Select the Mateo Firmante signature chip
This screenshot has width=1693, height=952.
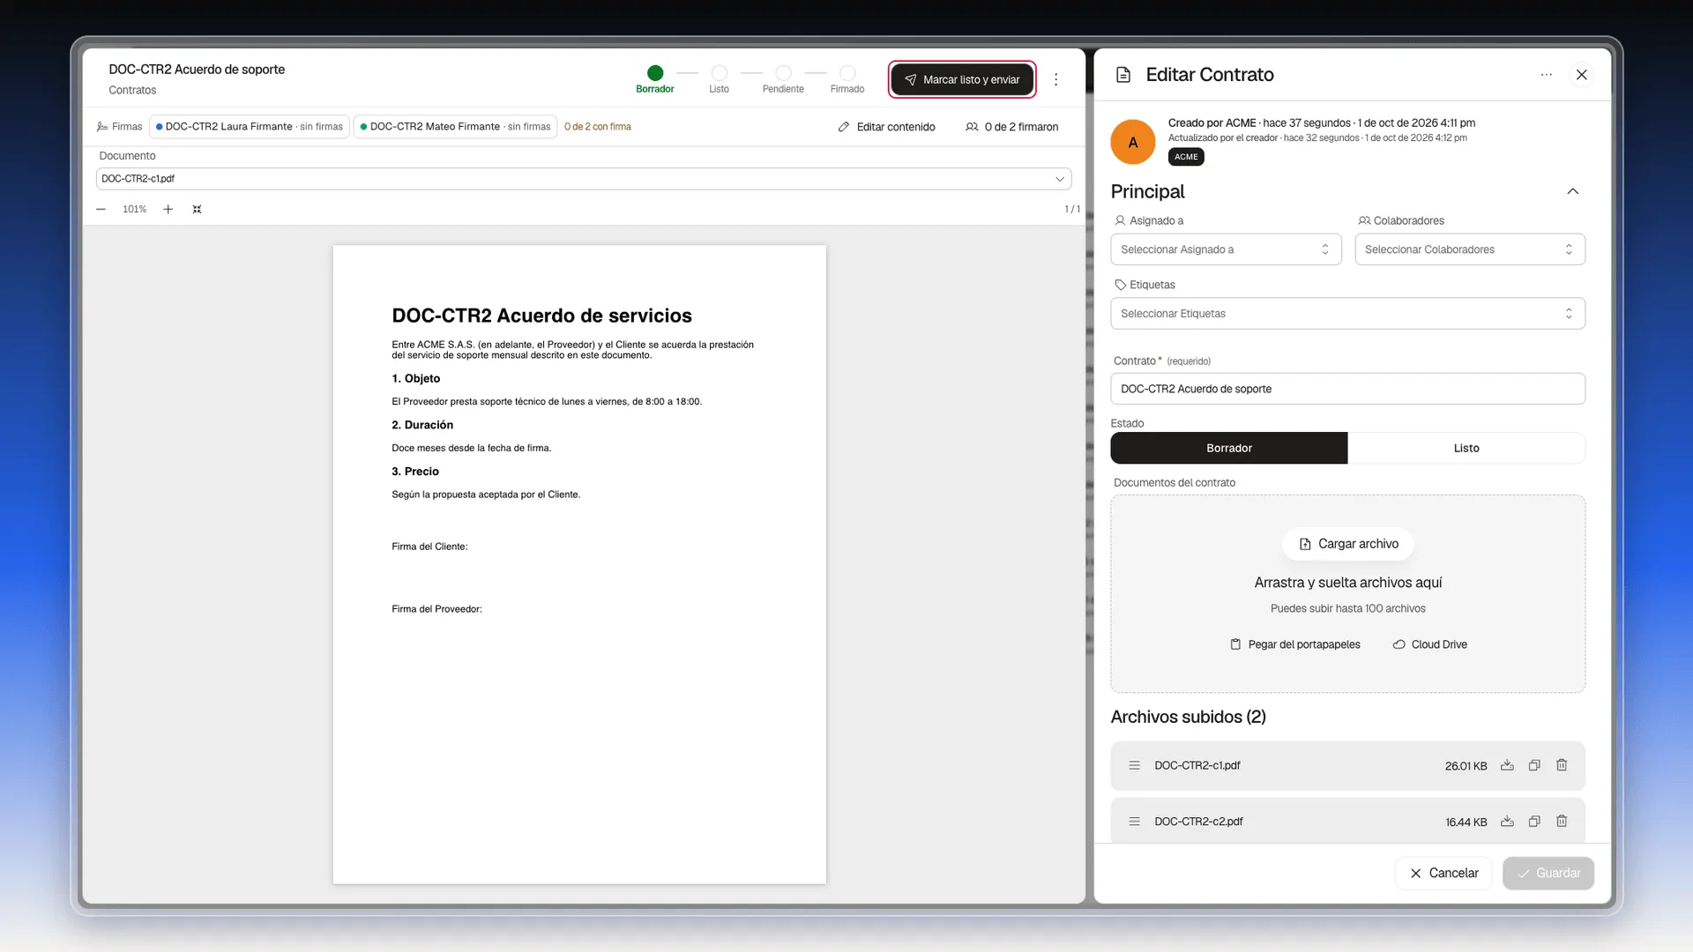pos(455,127)
